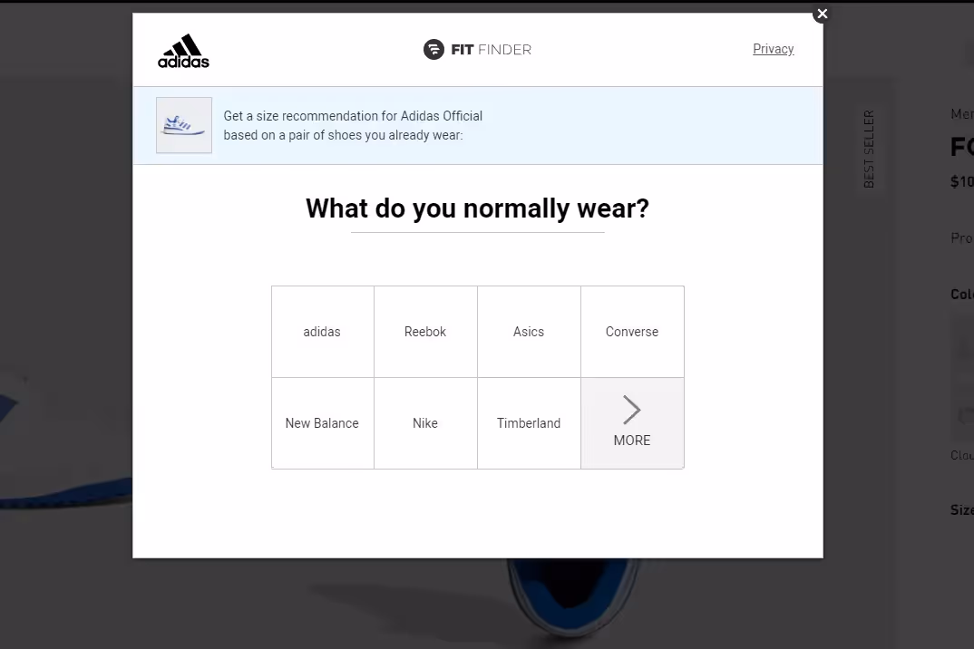Select New Balance brand option
Screen dimensions: 974x649
click(322, 423)
